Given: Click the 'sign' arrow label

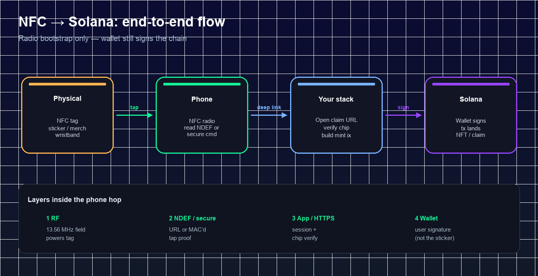Looking at the screenshot, I should (403, 108).
